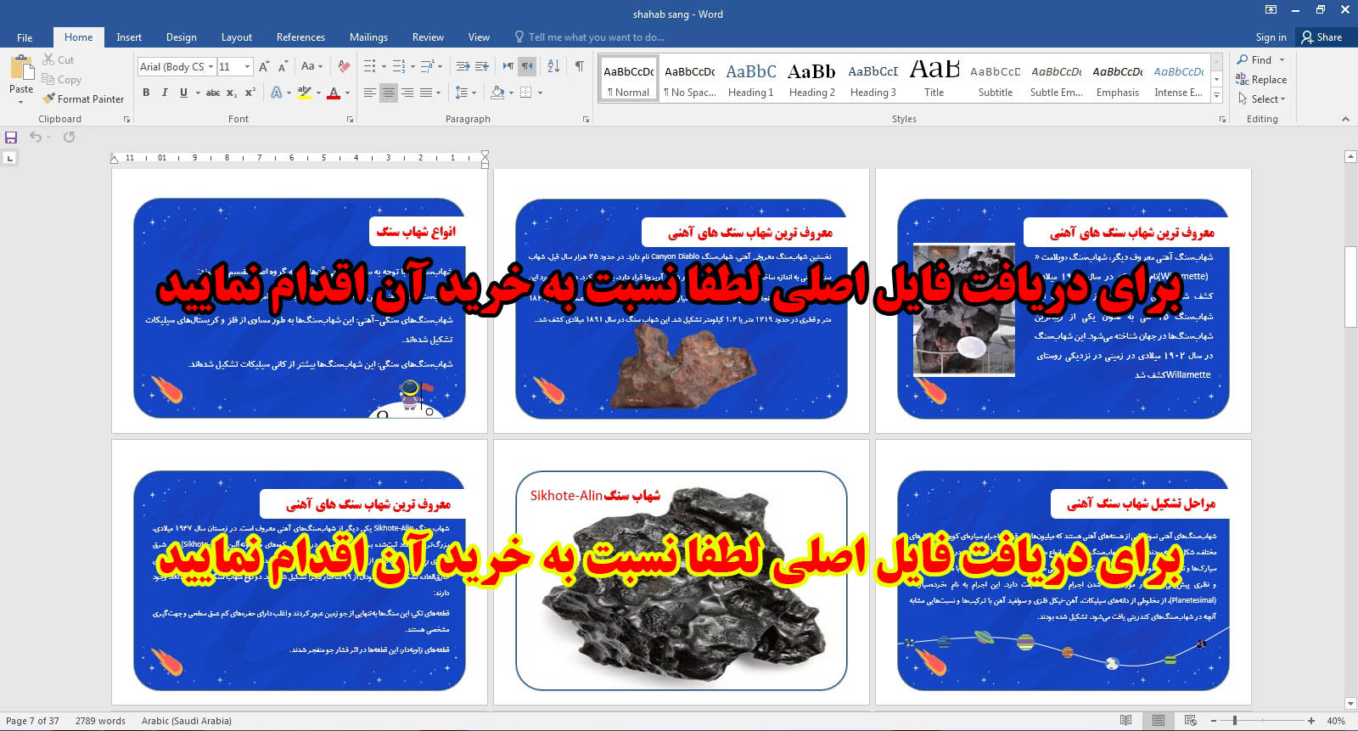Switch to the Insert tab
1358x731 pixels.
129,37
